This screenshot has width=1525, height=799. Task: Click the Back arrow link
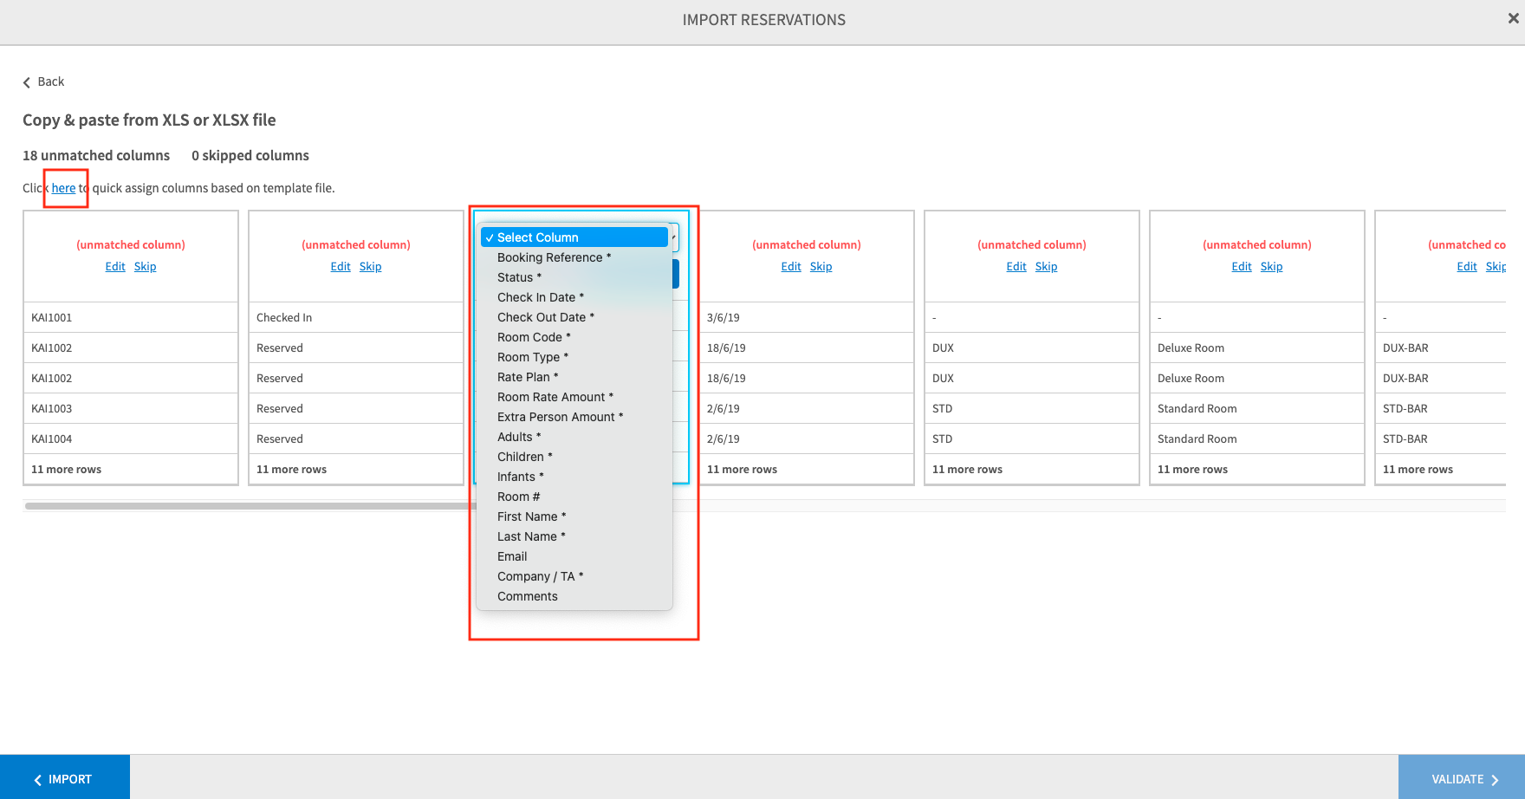pos(43,81)
